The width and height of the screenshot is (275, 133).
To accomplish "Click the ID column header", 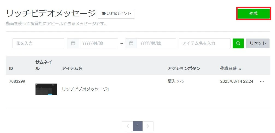I will (11, 69).
